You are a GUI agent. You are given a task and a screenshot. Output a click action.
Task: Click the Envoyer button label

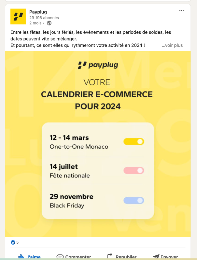[x=169, y=257]
